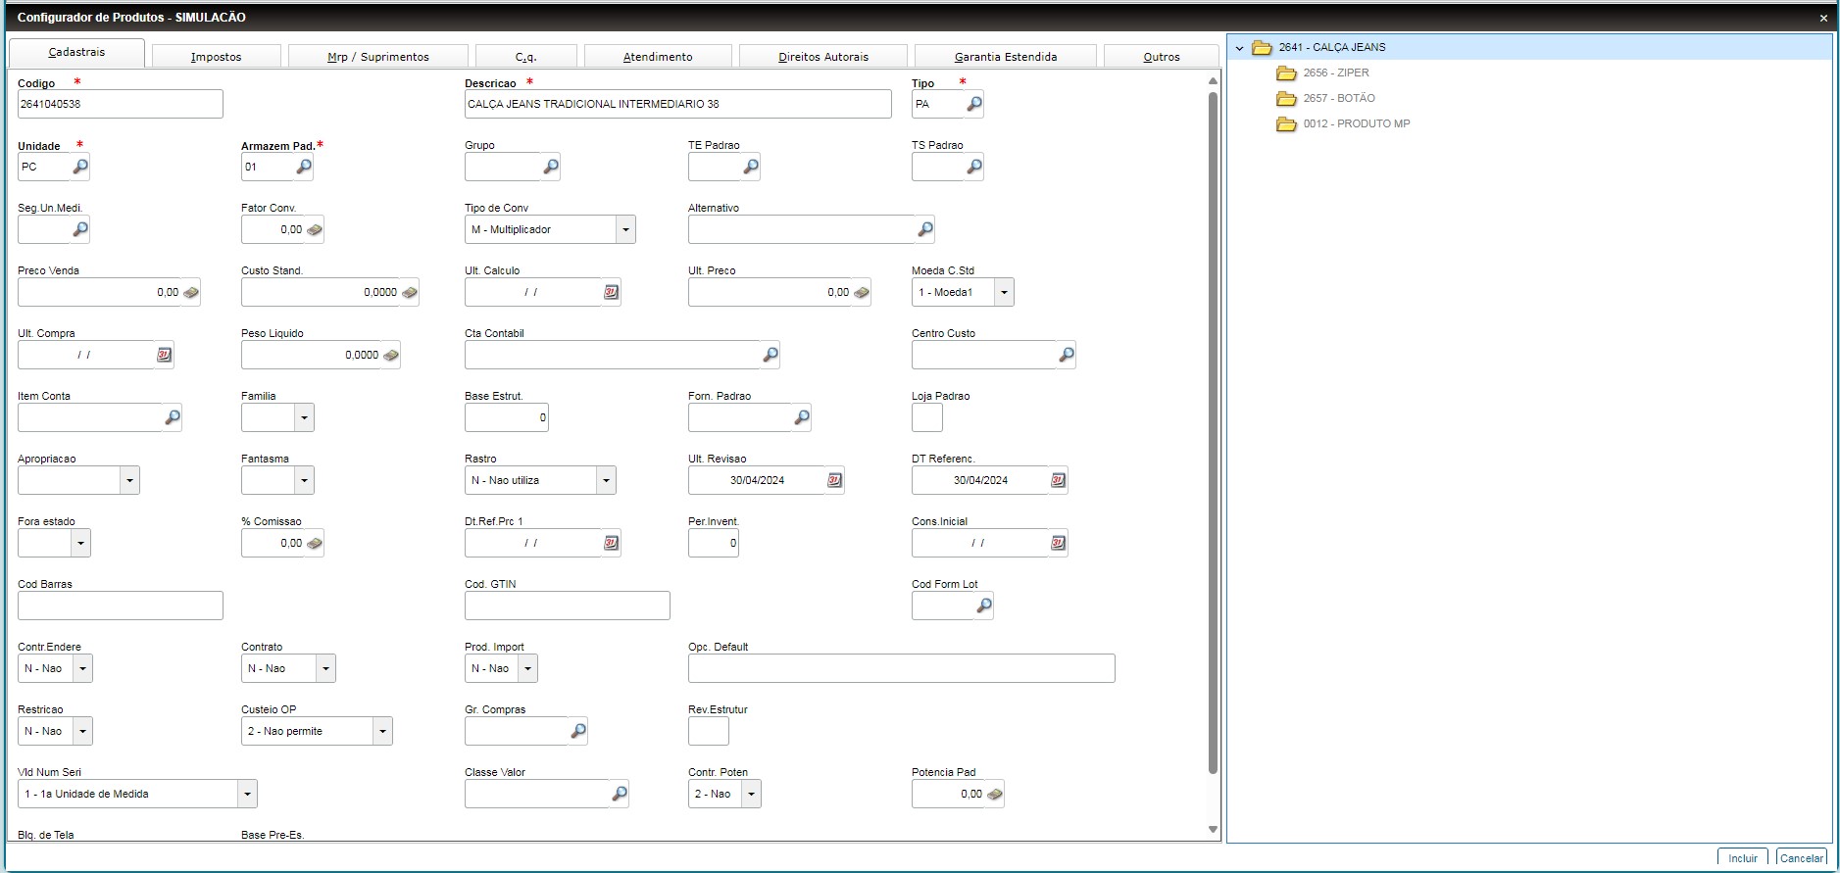The height and width of the screenshot is (873, 1840).
Task: Expand the Rastro dropdown
Action: pos(606,480)
